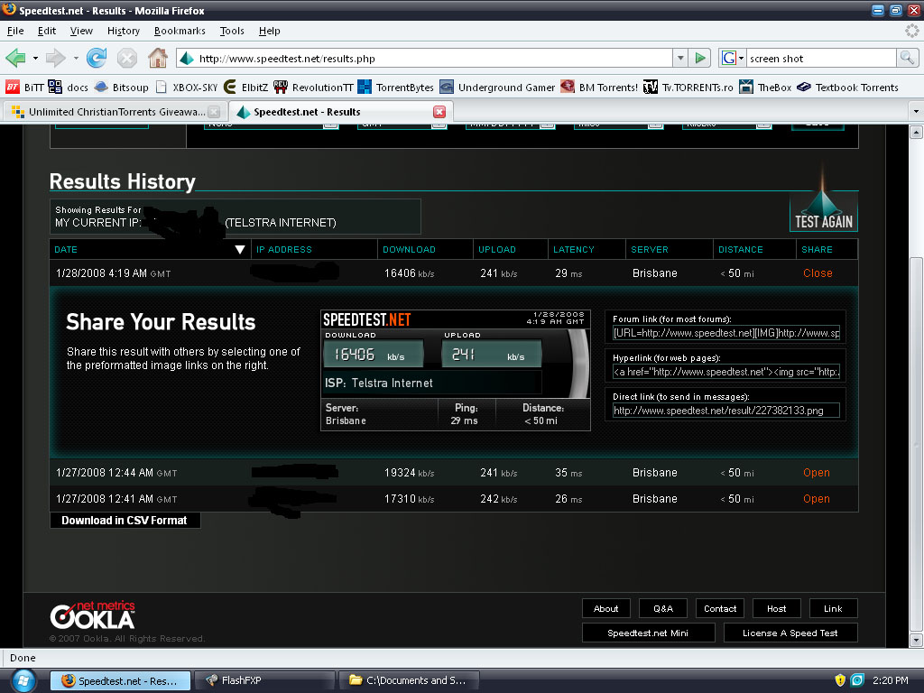Viewport: 924px width, 693px height.
Task: Click the Link footer button
Action: 833,608
